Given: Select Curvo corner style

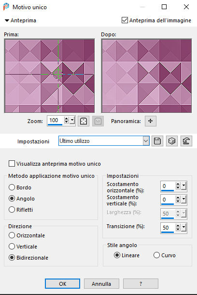Looking at the screenshot, I should [156, 255].
